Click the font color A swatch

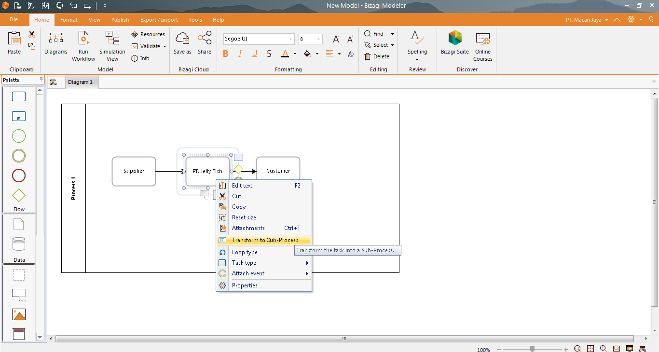[285, 54]
